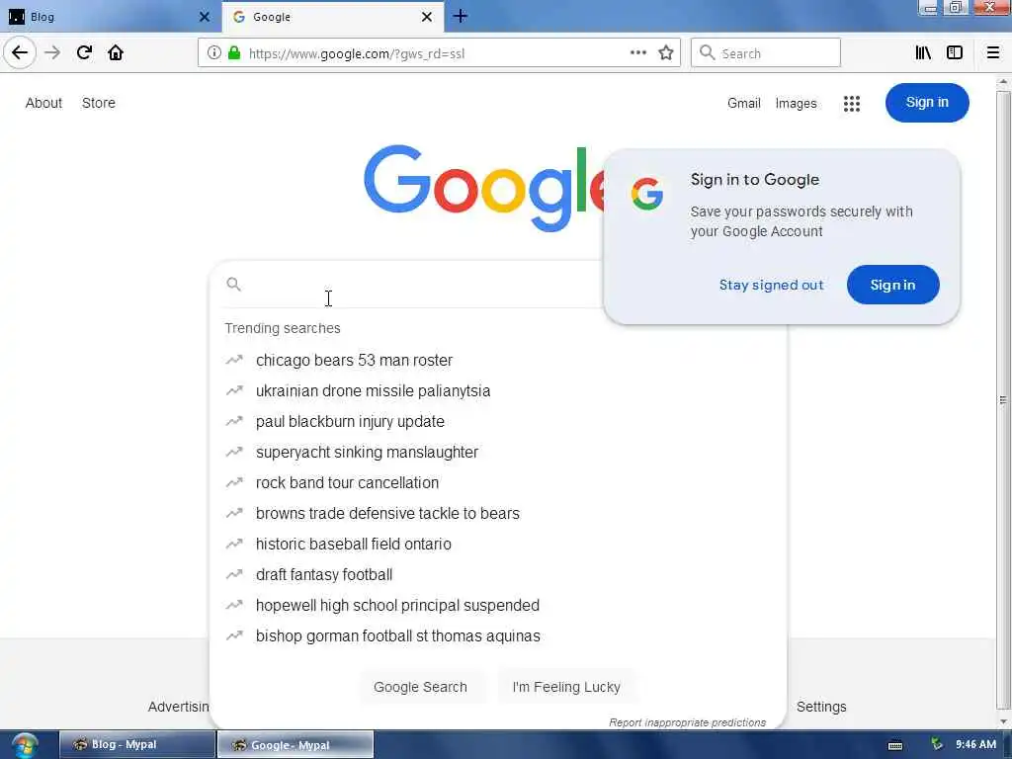Click the browser toolbar Search box

point(766,53)
